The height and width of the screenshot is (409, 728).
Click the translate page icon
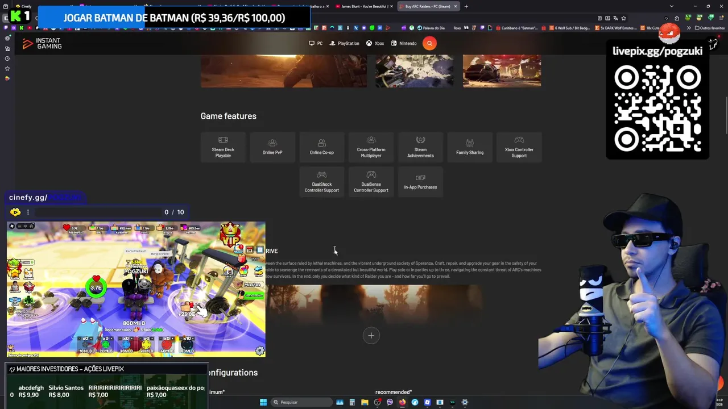pos(615,18)
